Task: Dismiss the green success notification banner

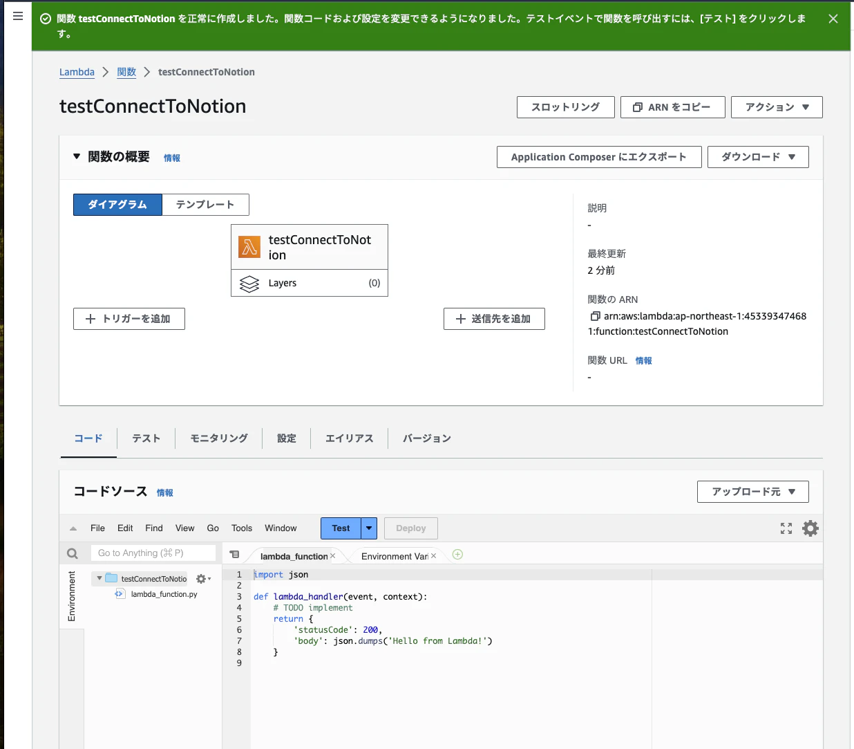Action: click(x=833, y=19)
